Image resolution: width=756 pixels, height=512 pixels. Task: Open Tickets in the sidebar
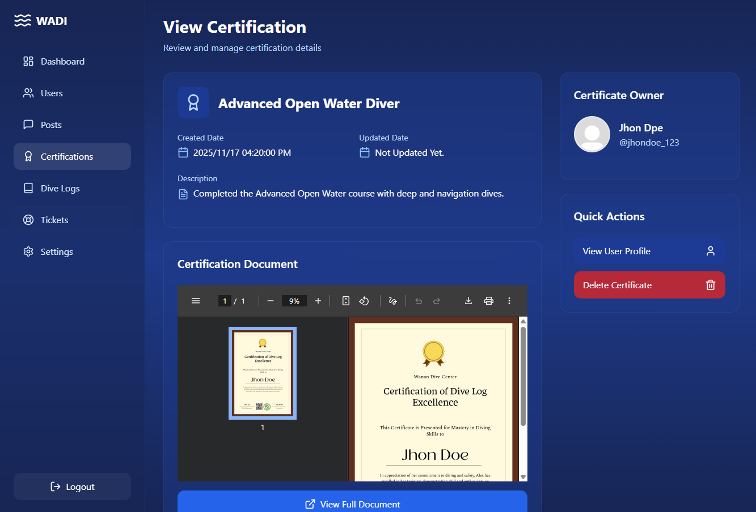click(x=54, y=220)
